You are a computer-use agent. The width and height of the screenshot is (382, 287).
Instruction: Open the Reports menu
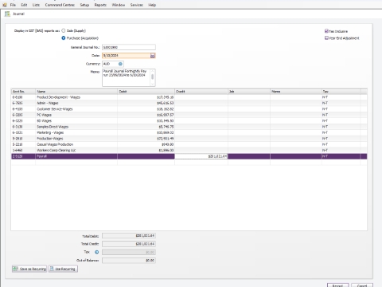(x=100, y=5)
